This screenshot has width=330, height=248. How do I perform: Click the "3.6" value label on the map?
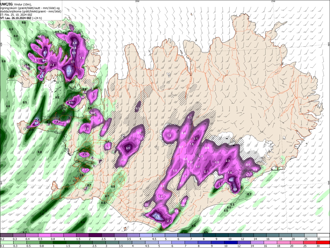point(74,48)
